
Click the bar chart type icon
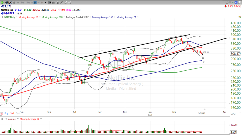pyautogui.click(x=53, y=3)
